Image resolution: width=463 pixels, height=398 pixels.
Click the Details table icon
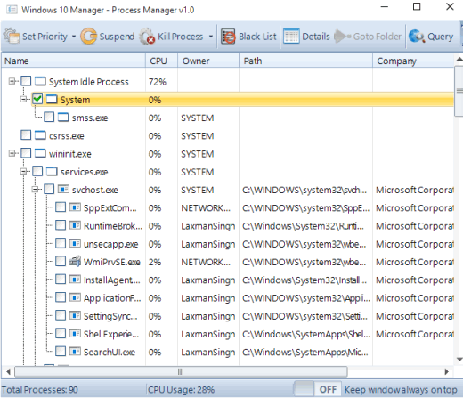[291, 37]
